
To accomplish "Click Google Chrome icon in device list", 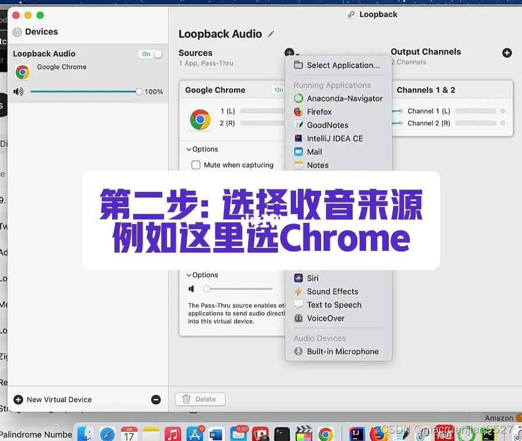I will tap(23, 72).
